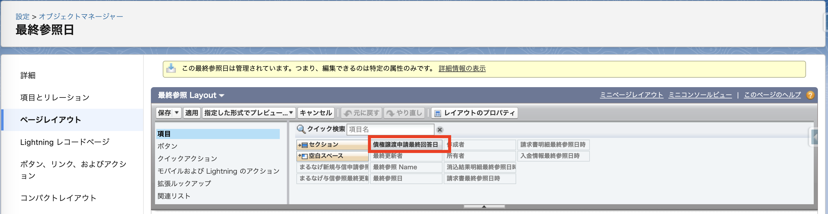
Task: Open the 詳細 sidebar item
Action: click(x=28, y=75)
